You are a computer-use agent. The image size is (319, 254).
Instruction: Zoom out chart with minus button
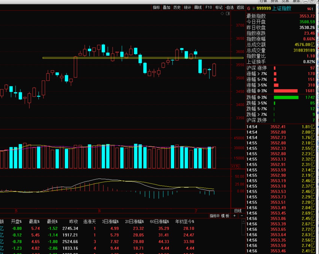click(241, 216)
